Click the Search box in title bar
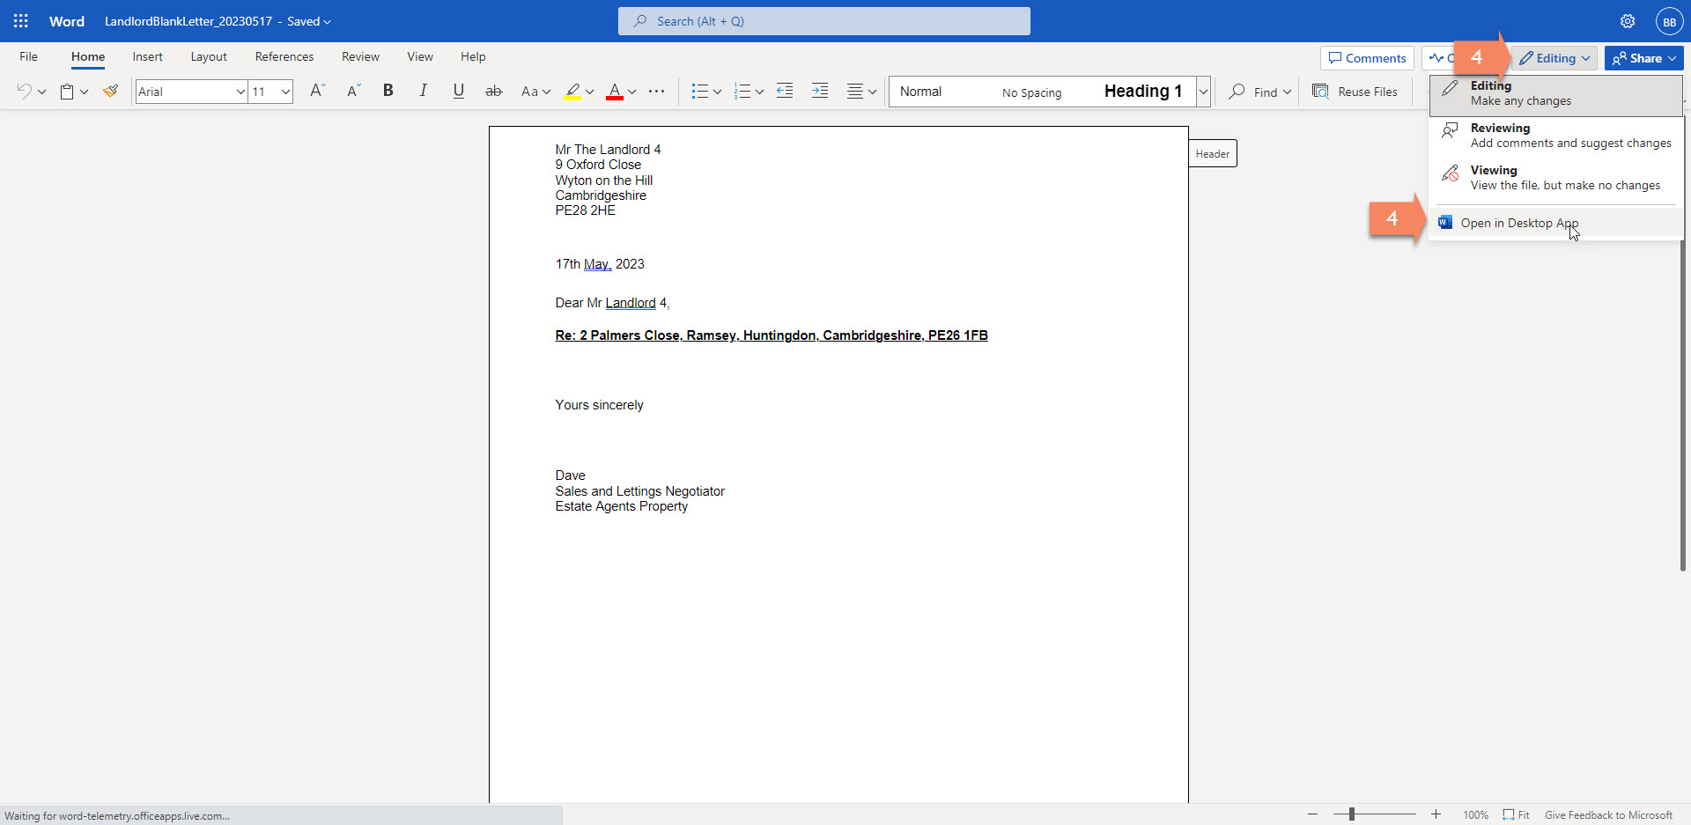Viewport: 1691px width, 825px height. click(x=823, y=21)
